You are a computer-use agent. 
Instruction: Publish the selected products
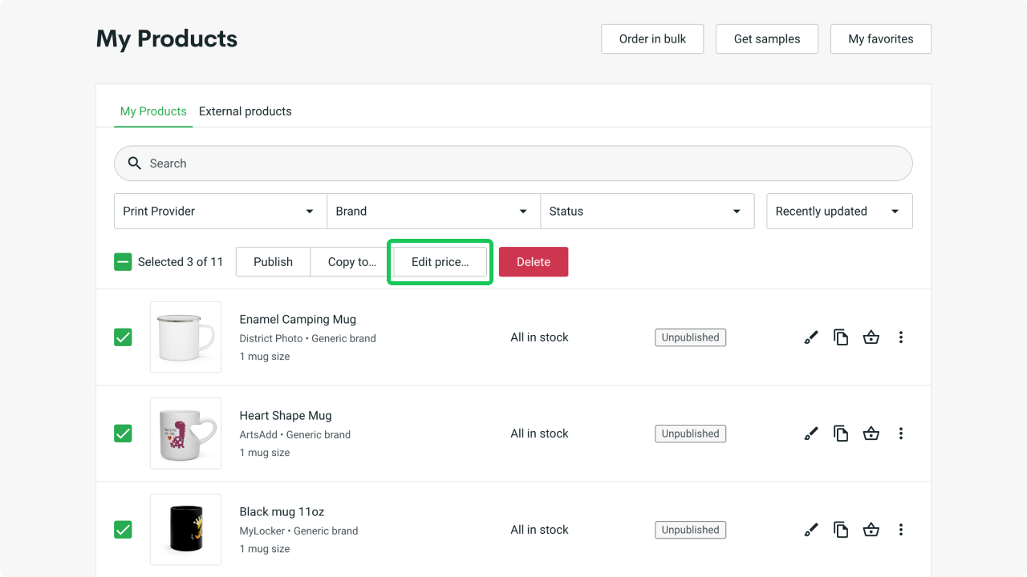(x=273, y=262)
